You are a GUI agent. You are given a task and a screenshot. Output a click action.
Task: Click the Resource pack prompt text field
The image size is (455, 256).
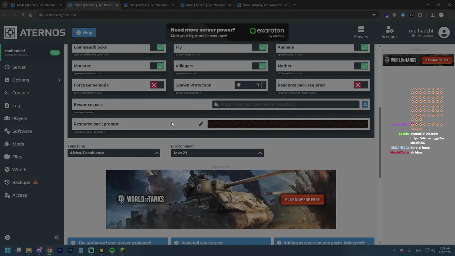(x=288, y=124)
